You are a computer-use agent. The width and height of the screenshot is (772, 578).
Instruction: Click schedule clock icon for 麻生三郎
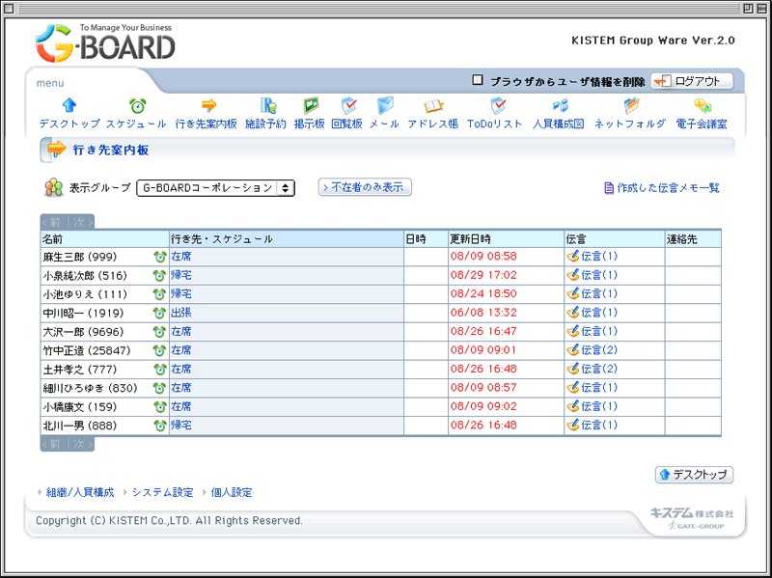[159, 257]
